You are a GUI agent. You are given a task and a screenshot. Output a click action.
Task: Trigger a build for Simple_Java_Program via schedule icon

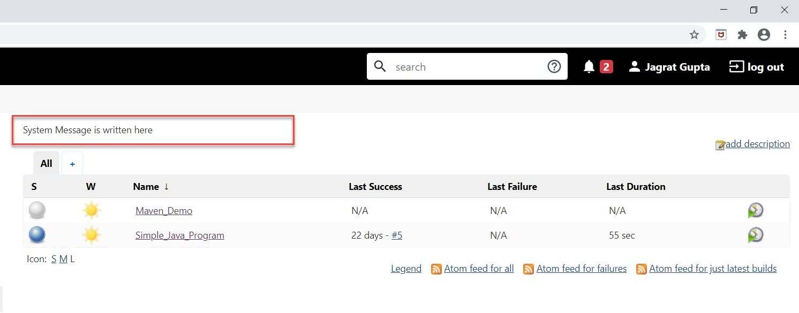755,234
